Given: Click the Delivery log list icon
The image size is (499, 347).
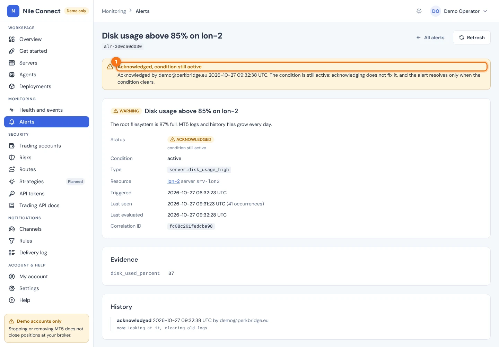Looking at the screenshot, I should [x=12, y=253].
